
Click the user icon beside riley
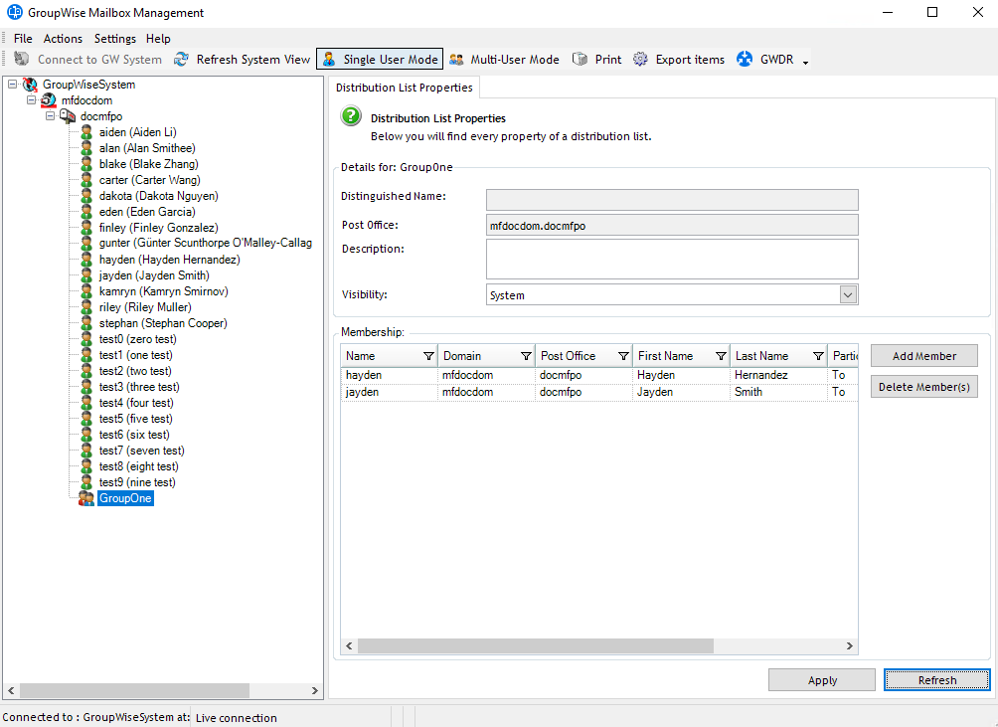coord(86,307)
